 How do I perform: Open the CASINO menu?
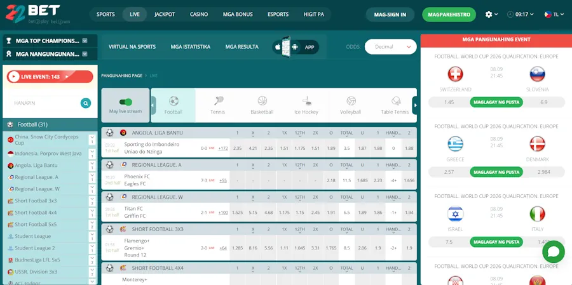[199, 15]
